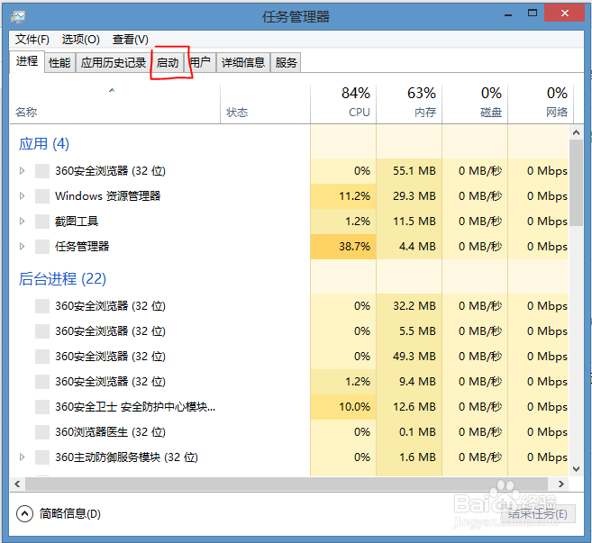
Task: Expand the 360主动防御服务模块 entry
Action: point(22,457)
